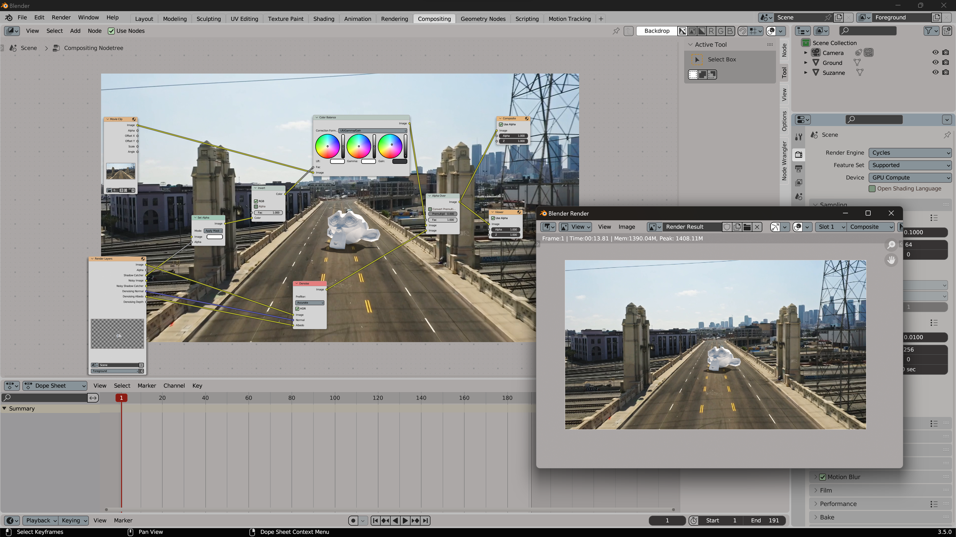Open the Render menu in the top bar
The width and height of the screenshot is (956, 537).
[61, 18]
